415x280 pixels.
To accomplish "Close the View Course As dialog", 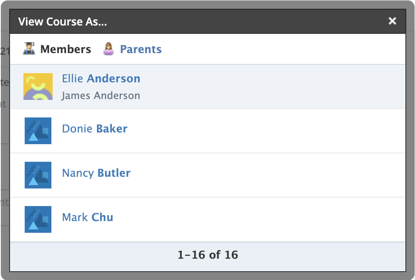I will pyautogui.click(x=392, y=21).
